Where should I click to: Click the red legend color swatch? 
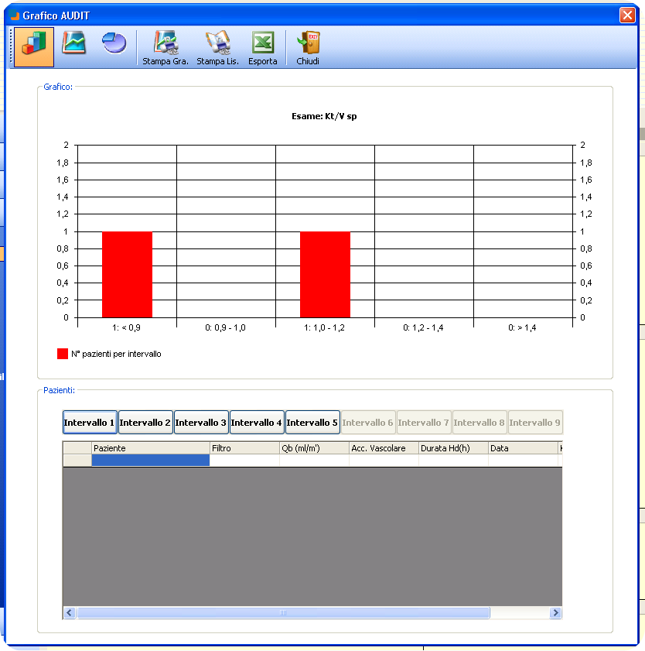tap(62, 354)
